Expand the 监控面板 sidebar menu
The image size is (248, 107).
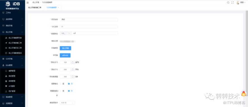click(x=13, y=19)
